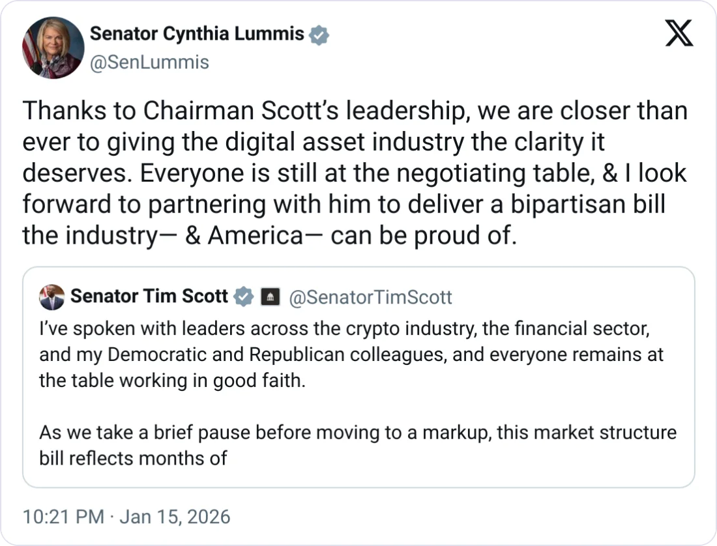Open quoted tweet's "I've spoken with leaders" paragraph
This screenshot has width=717, height=546.
[344, 330]
